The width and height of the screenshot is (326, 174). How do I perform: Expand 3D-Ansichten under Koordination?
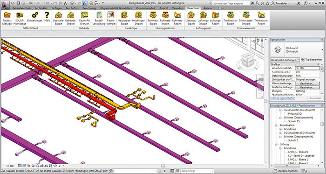280,133
